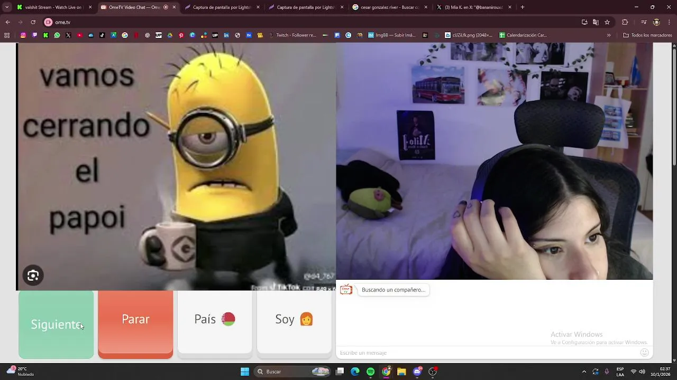Click the install app icon in address bar
This screenshot has width=677, height=380.
click(x=584, y=22)
